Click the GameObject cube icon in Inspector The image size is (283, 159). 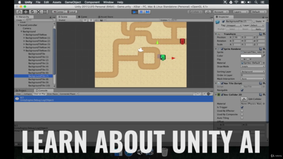[218, 22]
